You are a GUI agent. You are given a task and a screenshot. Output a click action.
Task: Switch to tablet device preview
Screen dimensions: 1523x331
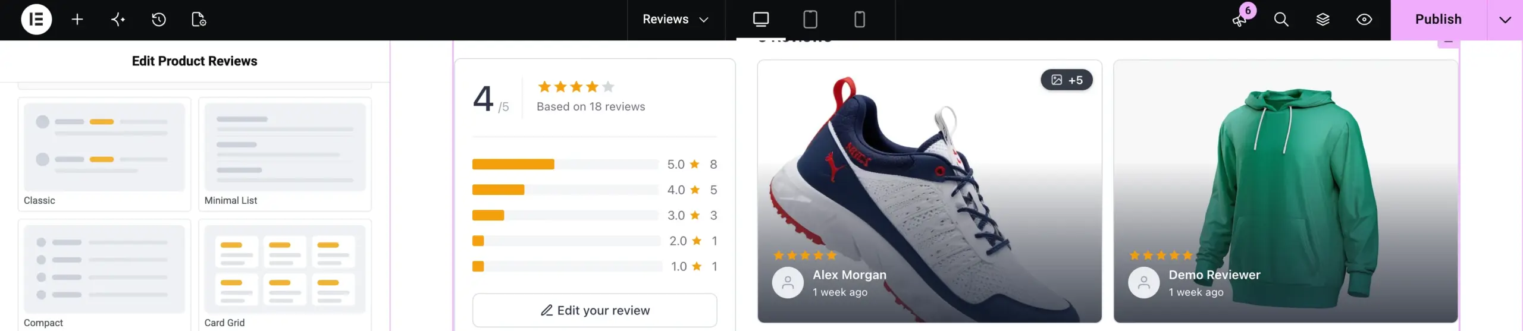[810, 20]
